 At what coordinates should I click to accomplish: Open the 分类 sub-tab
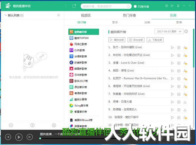[147, 22]
